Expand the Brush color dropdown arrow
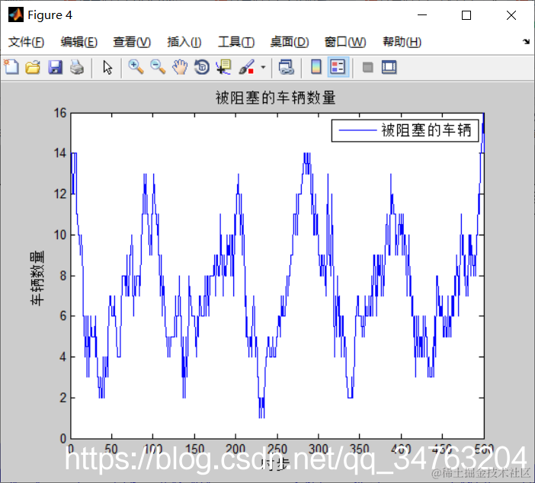This screenshot has width=535, height=483. coord(263,67)
